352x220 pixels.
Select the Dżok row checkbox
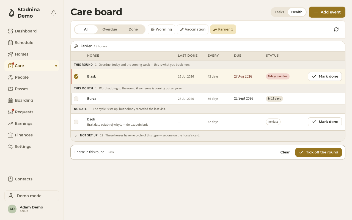(76, 122)
